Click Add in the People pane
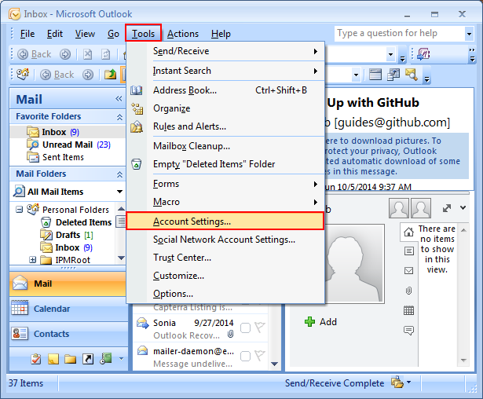 coord(320,322)
